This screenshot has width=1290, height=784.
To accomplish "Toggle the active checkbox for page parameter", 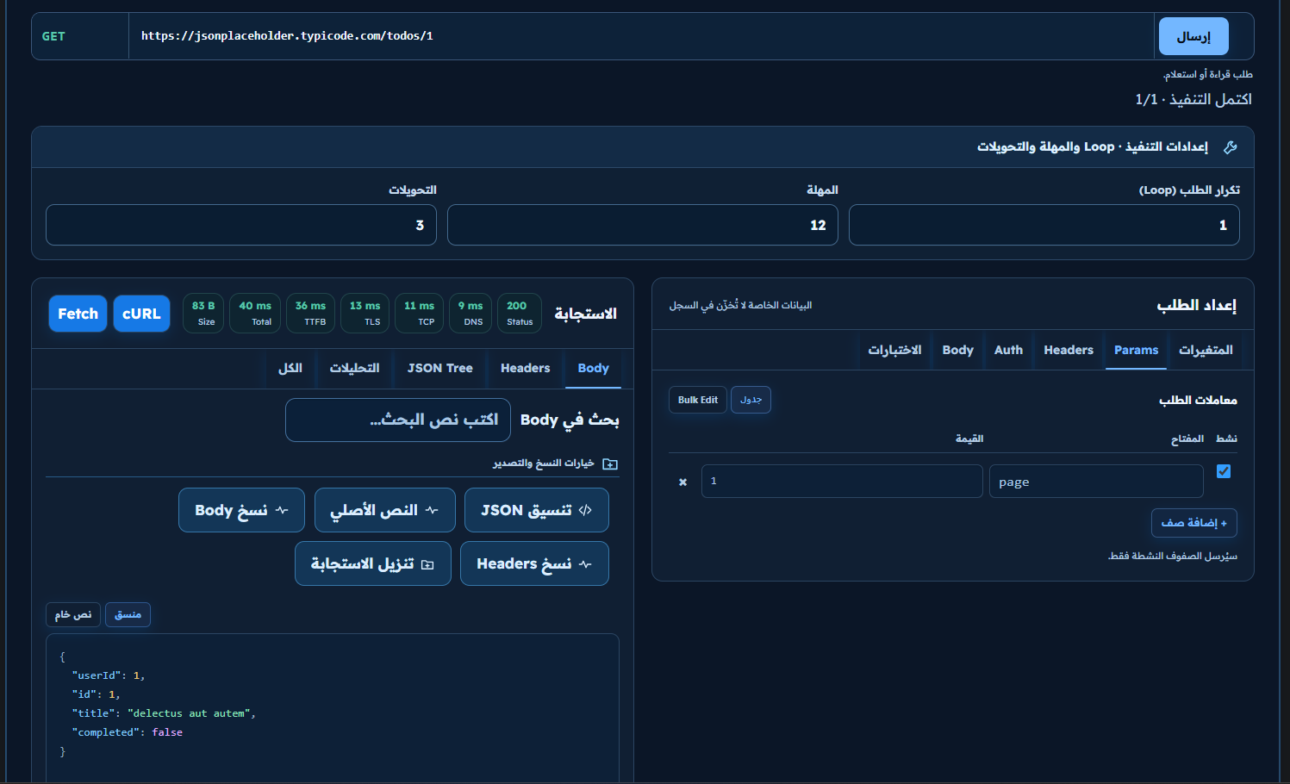I will point(1224,471).
